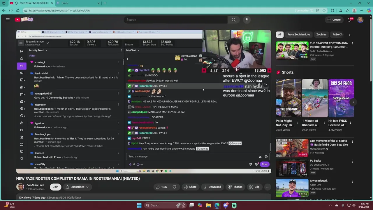
Task: Go back in the browser
Action: (x=3, y=10)
